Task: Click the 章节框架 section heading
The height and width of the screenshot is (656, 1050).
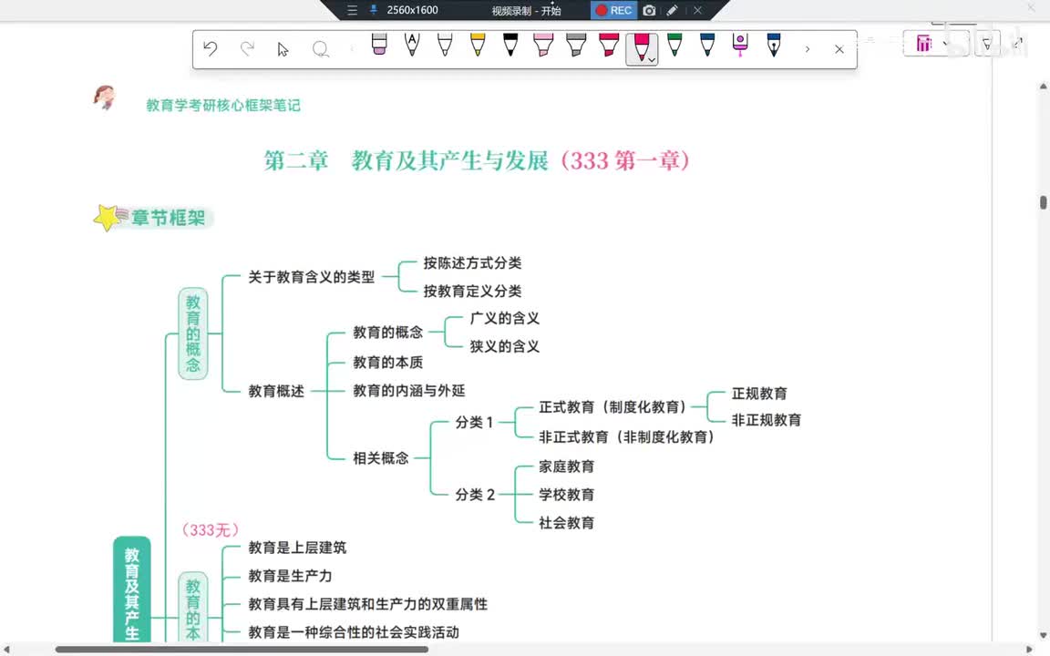Action: 168,219
